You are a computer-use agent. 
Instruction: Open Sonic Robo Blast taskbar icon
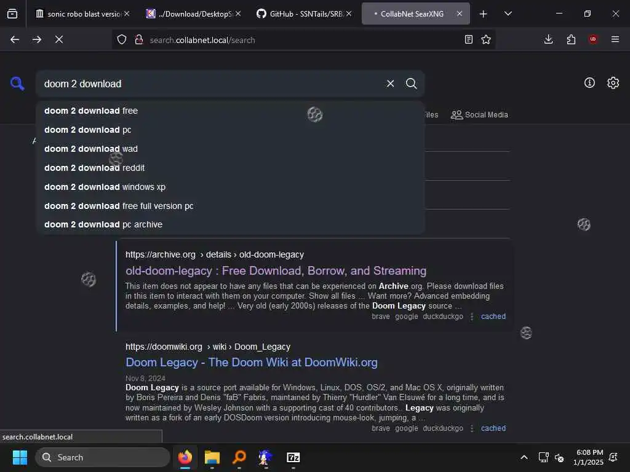tap(266, 457)
